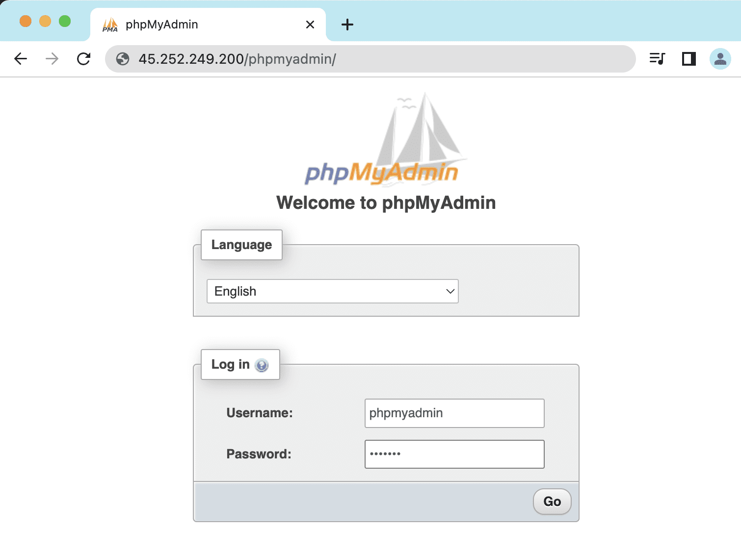Open the English language dropdown
741x554 pixels.
coord(333,291)
